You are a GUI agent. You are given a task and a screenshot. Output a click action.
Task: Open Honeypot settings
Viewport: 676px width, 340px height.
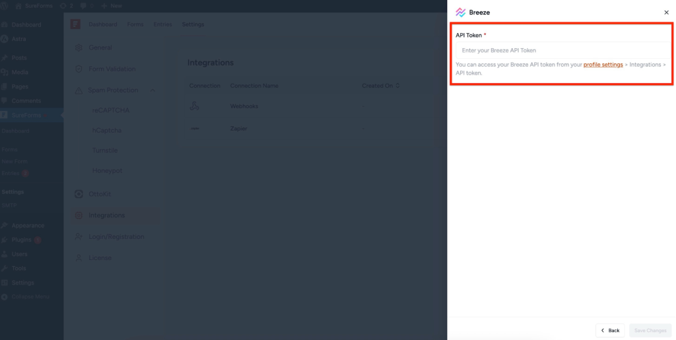tap(108, 170)
